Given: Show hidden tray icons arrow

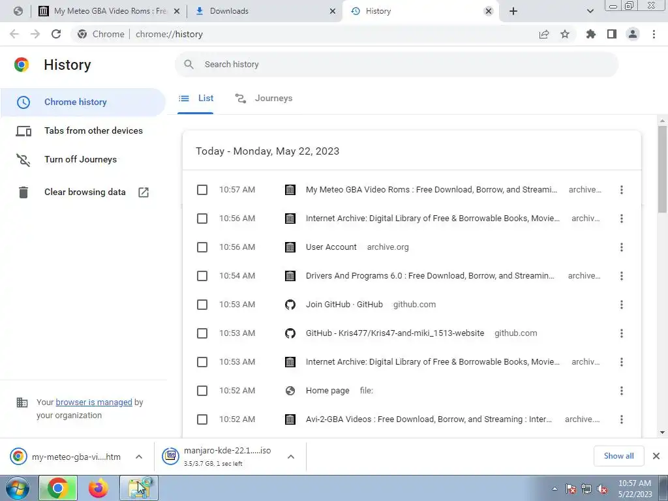Looking at the screenshot, I should pos(554,489).
